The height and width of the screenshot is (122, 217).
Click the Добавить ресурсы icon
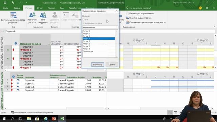click(x=55, y=15)
